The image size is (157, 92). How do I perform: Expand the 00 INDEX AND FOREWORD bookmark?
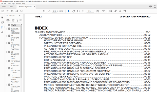point(7,29)
